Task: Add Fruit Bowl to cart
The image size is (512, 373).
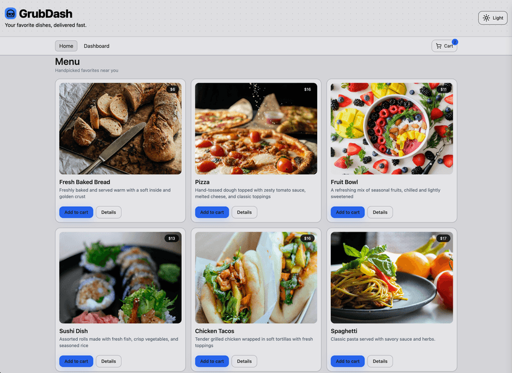Action: coord(348,212)
